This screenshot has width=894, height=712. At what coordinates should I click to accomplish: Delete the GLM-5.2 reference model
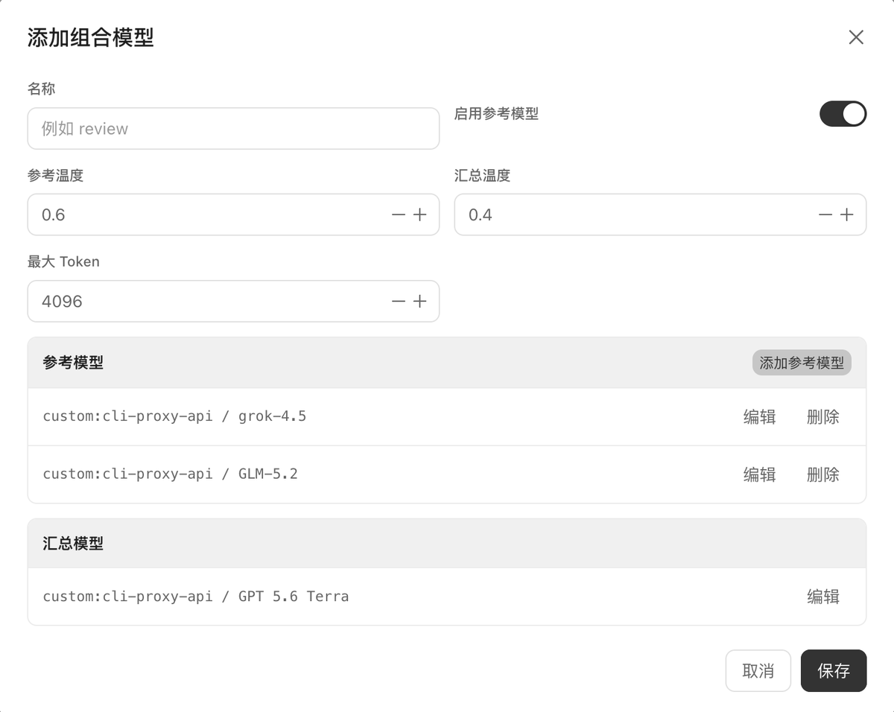point(822,474)
